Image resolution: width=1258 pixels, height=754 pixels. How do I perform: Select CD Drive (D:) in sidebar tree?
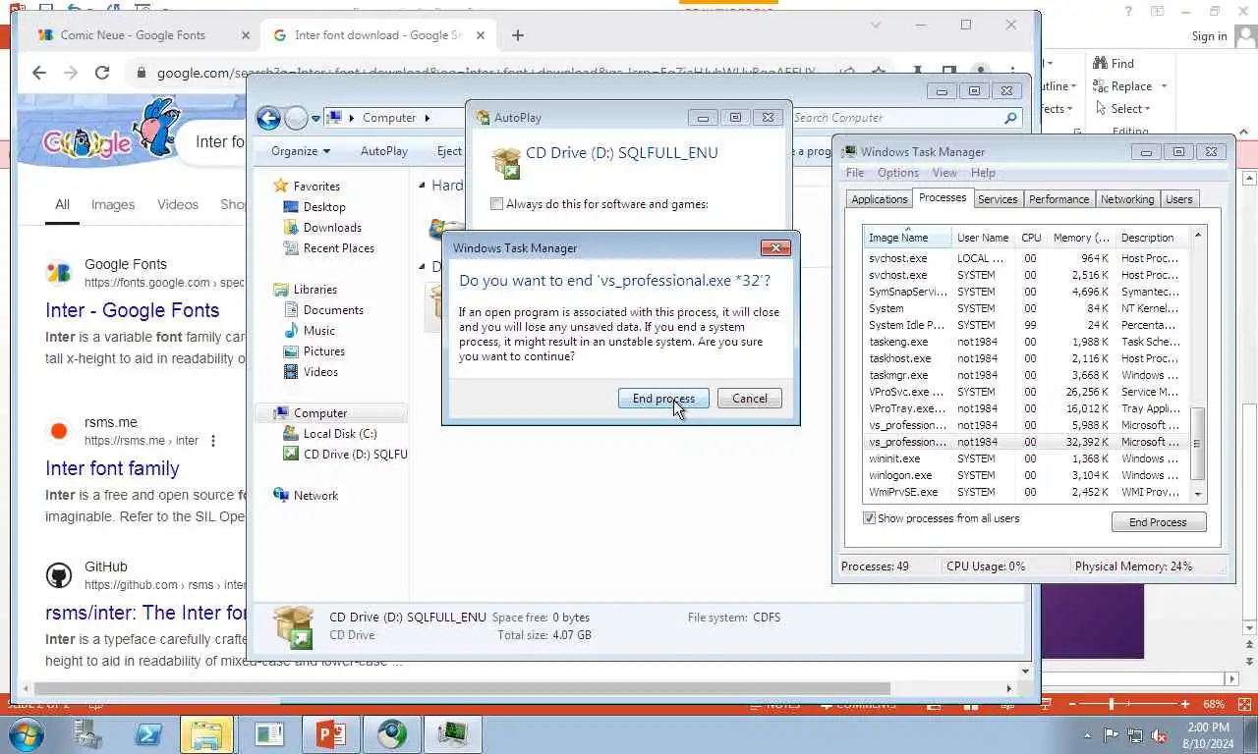[345, 455]
